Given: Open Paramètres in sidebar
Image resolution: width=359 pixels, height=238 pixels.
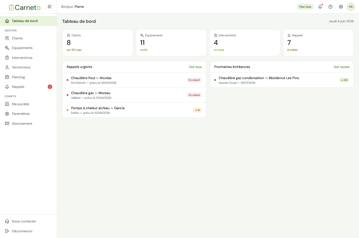Looking at the screenshot, I should pyautogui.click(x=28, y=114).
